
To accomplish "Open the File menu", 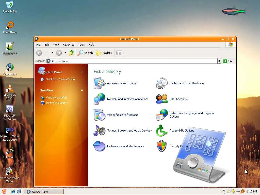I will [38, 45].
